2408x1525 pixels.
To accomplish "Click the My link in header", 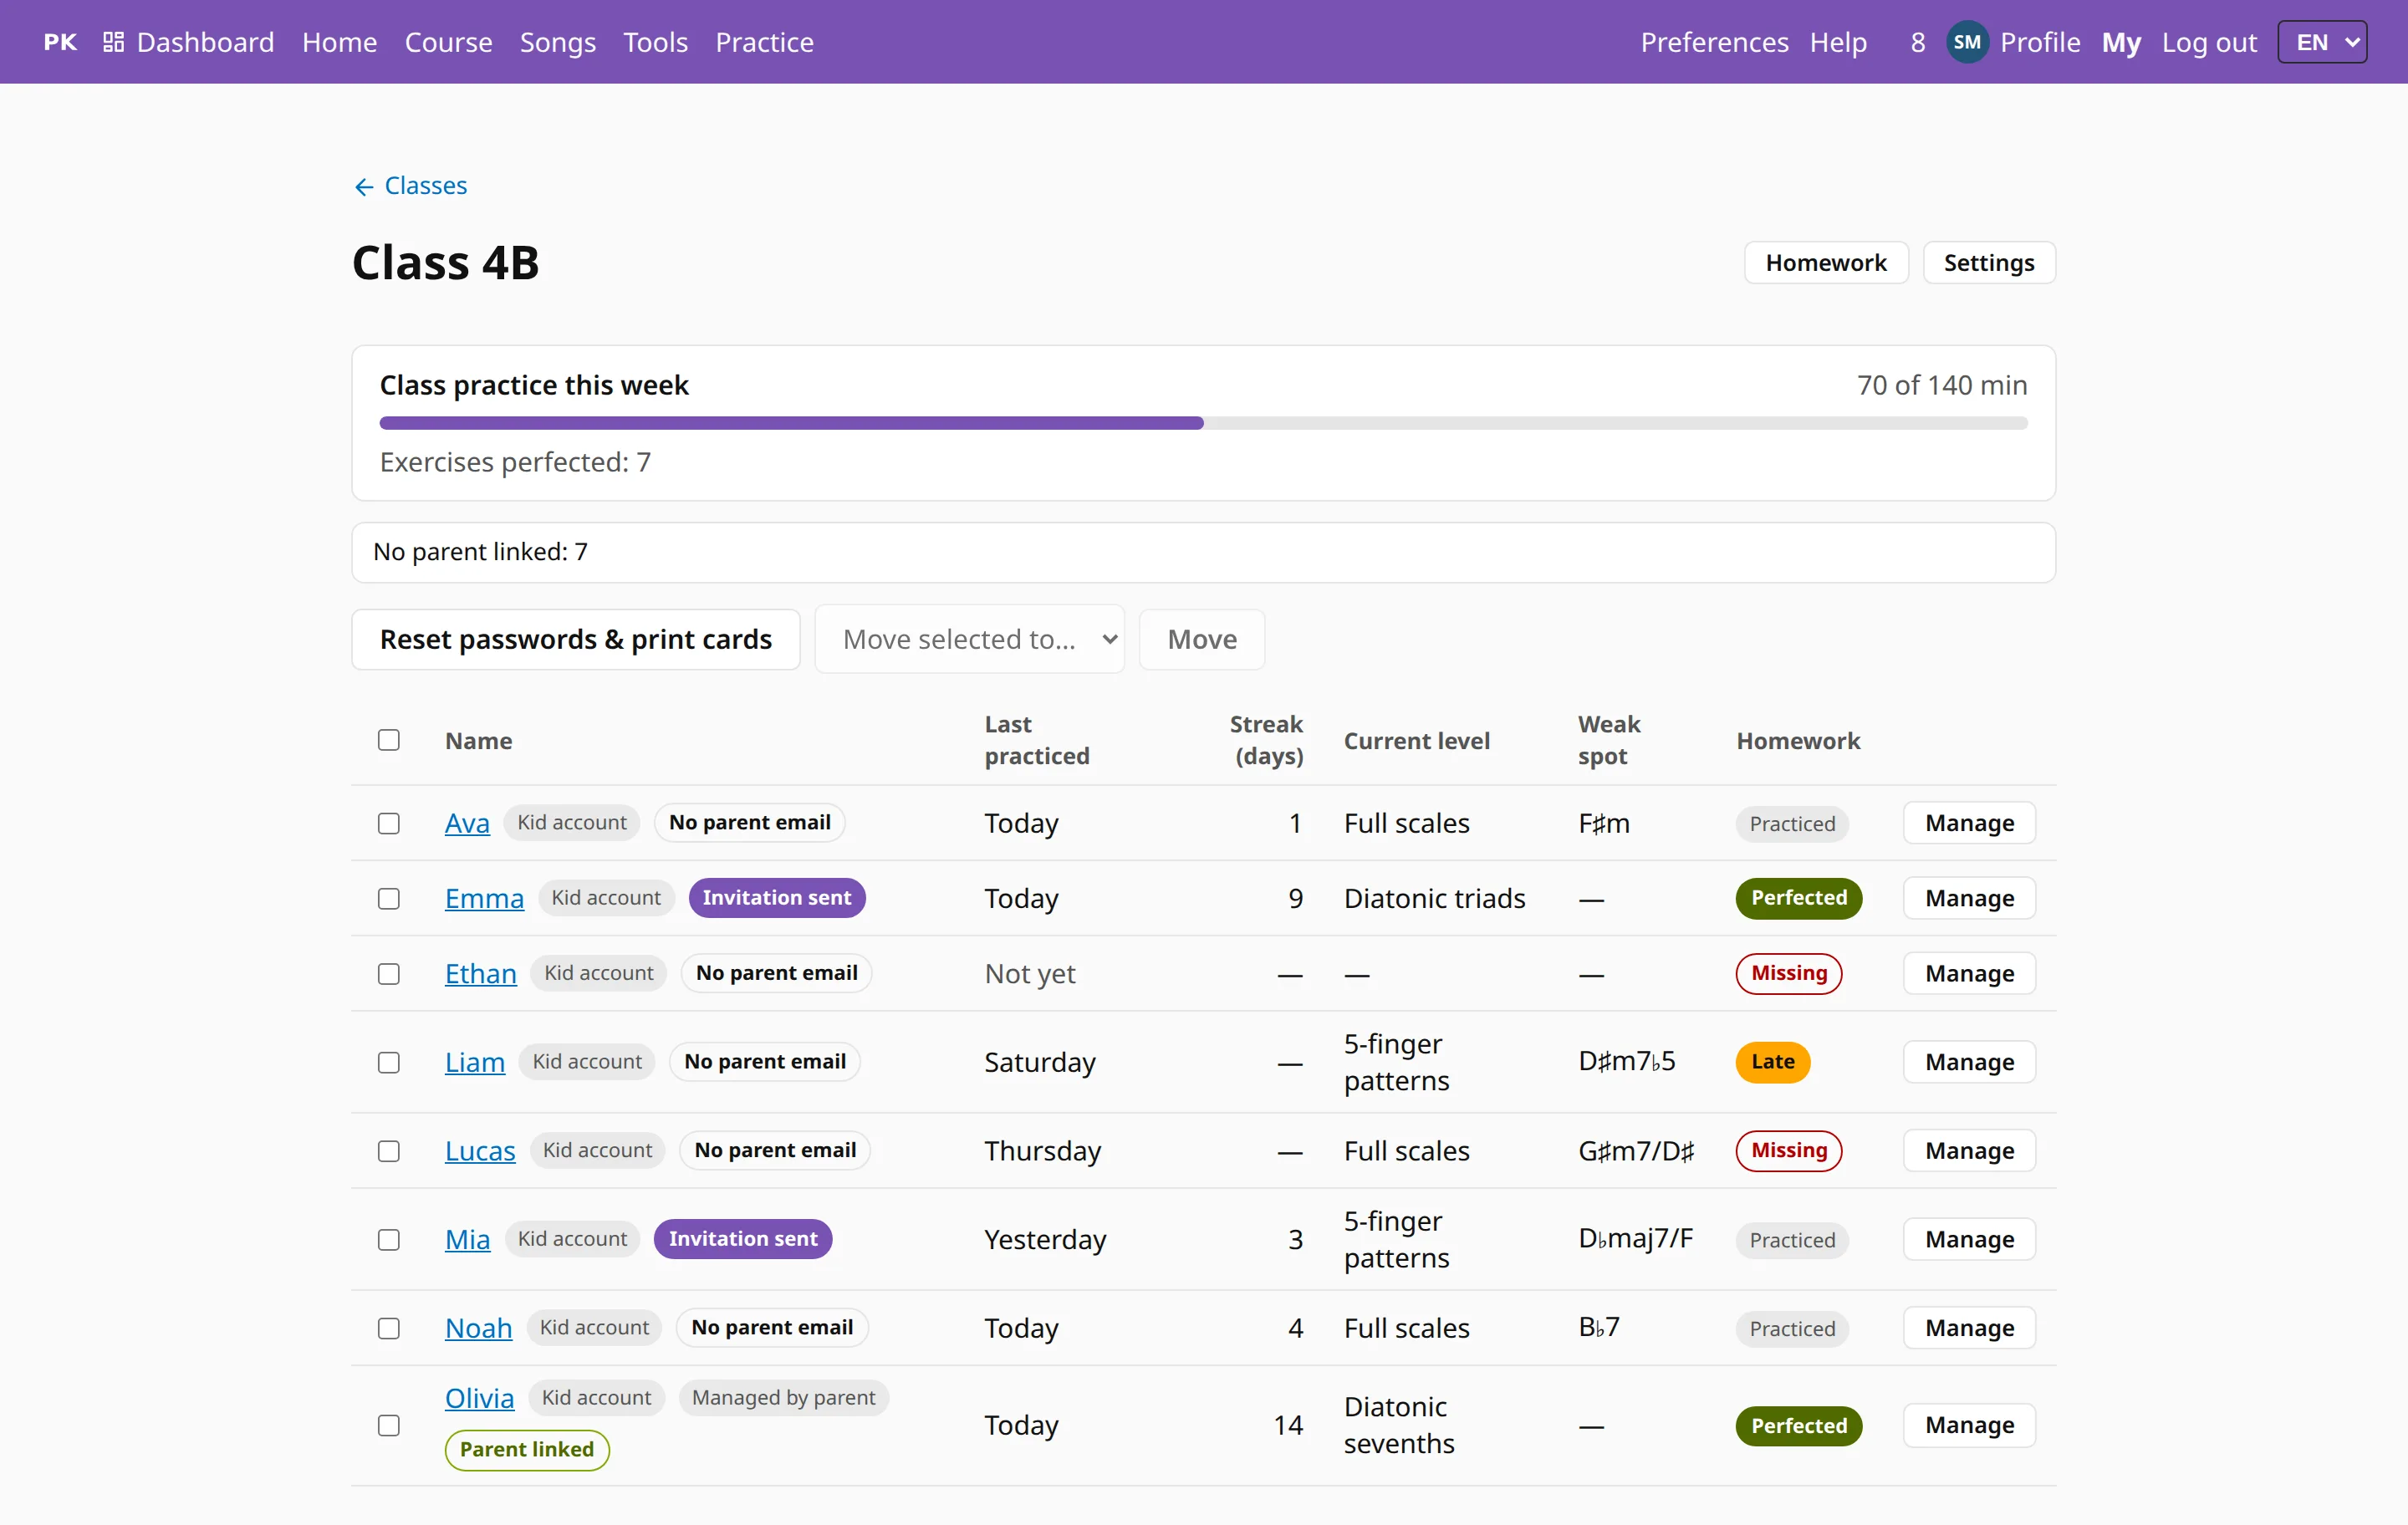I will (x=2121, y=42).
